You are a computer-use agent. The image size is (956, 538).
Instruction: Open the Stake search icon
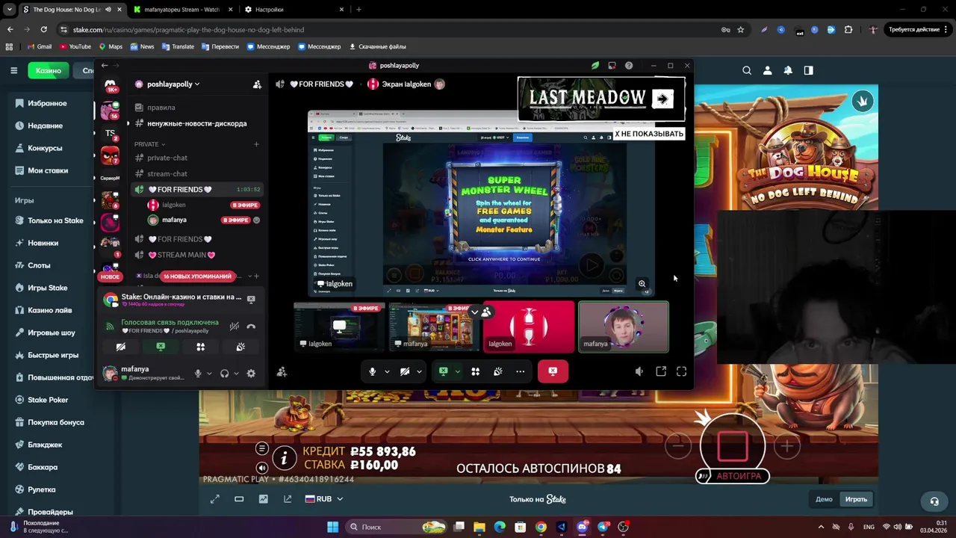click(x=747, y=70)
